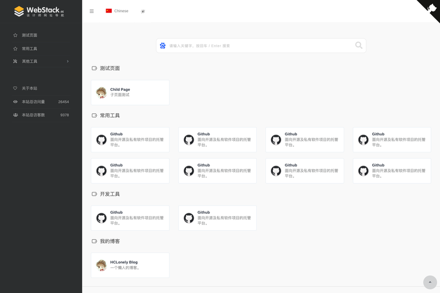Image resolution: width=440 pixels, height=293 pixels.
Task: Select the 子页面测试 description text
Action: 120,95
